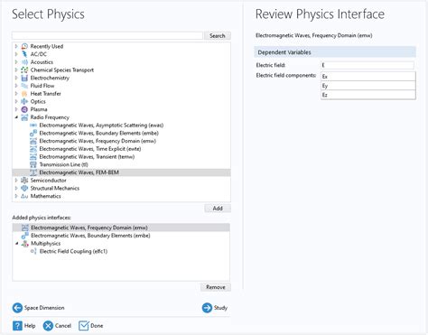Viewport: 428px width, 335px height.
Task: Expand the Plasma branch
Action: point(16,109)
